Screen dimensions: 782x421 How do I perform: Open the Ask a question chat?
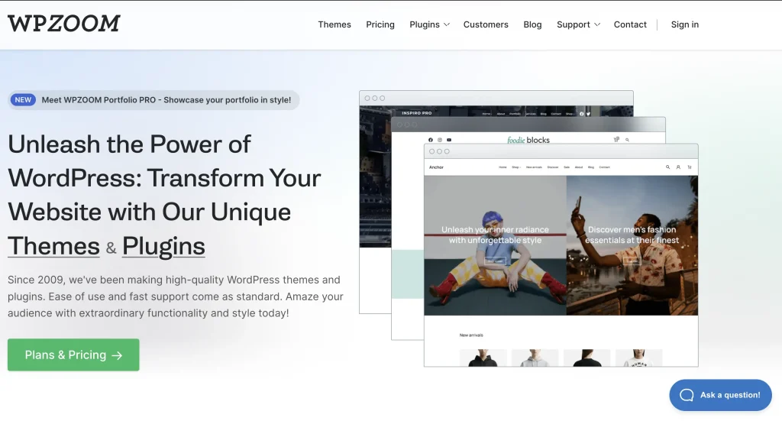[720, 395]
